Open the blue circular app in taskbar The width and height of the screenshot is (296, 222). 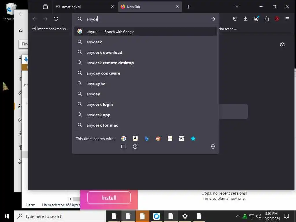156,216
